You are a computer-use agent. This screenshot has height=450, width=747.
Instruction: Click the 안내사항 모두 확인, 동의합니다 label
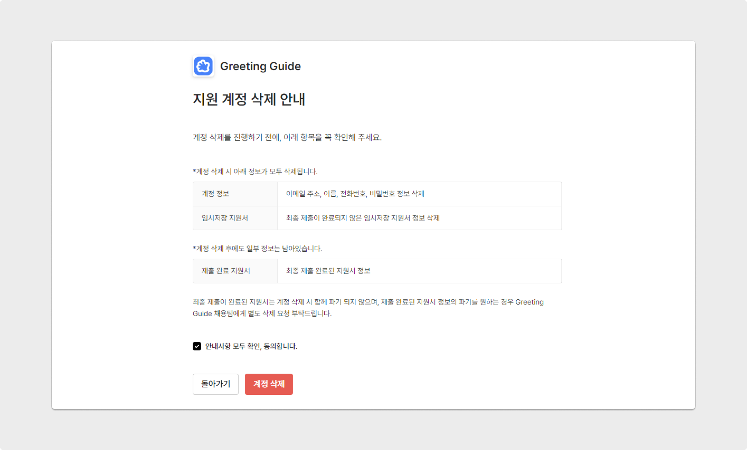[x=251, y=346]
